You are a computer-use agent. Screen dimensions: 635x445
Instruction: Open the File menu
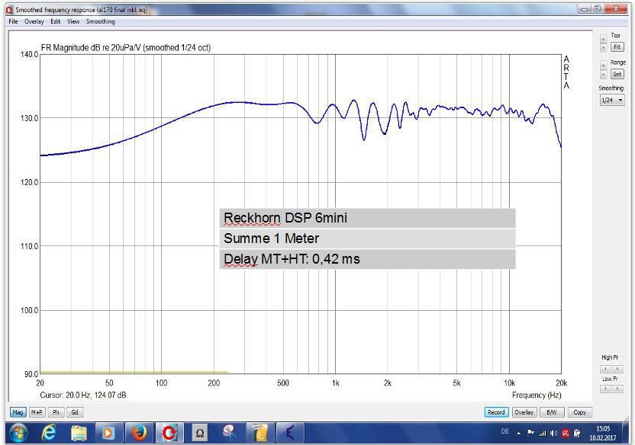click(x=13, y=21)
